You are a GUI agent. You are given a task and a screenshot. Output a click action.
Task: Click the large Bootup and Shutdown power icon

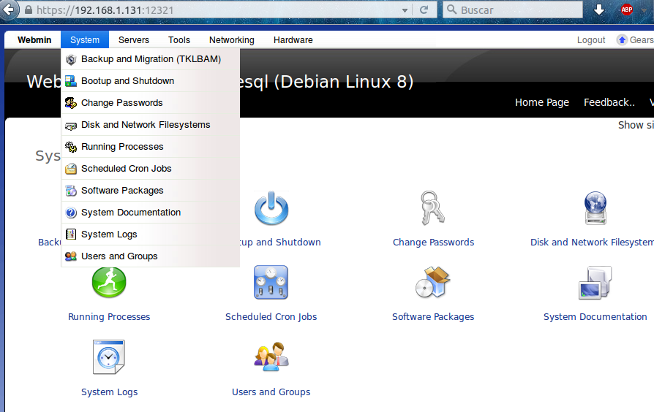tap(271, 209)
